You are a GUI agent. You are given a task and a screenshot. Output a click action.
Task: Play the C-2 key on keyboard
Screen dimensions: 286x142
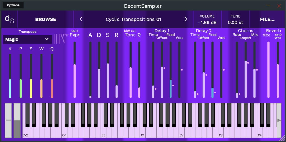pos(25,133)
